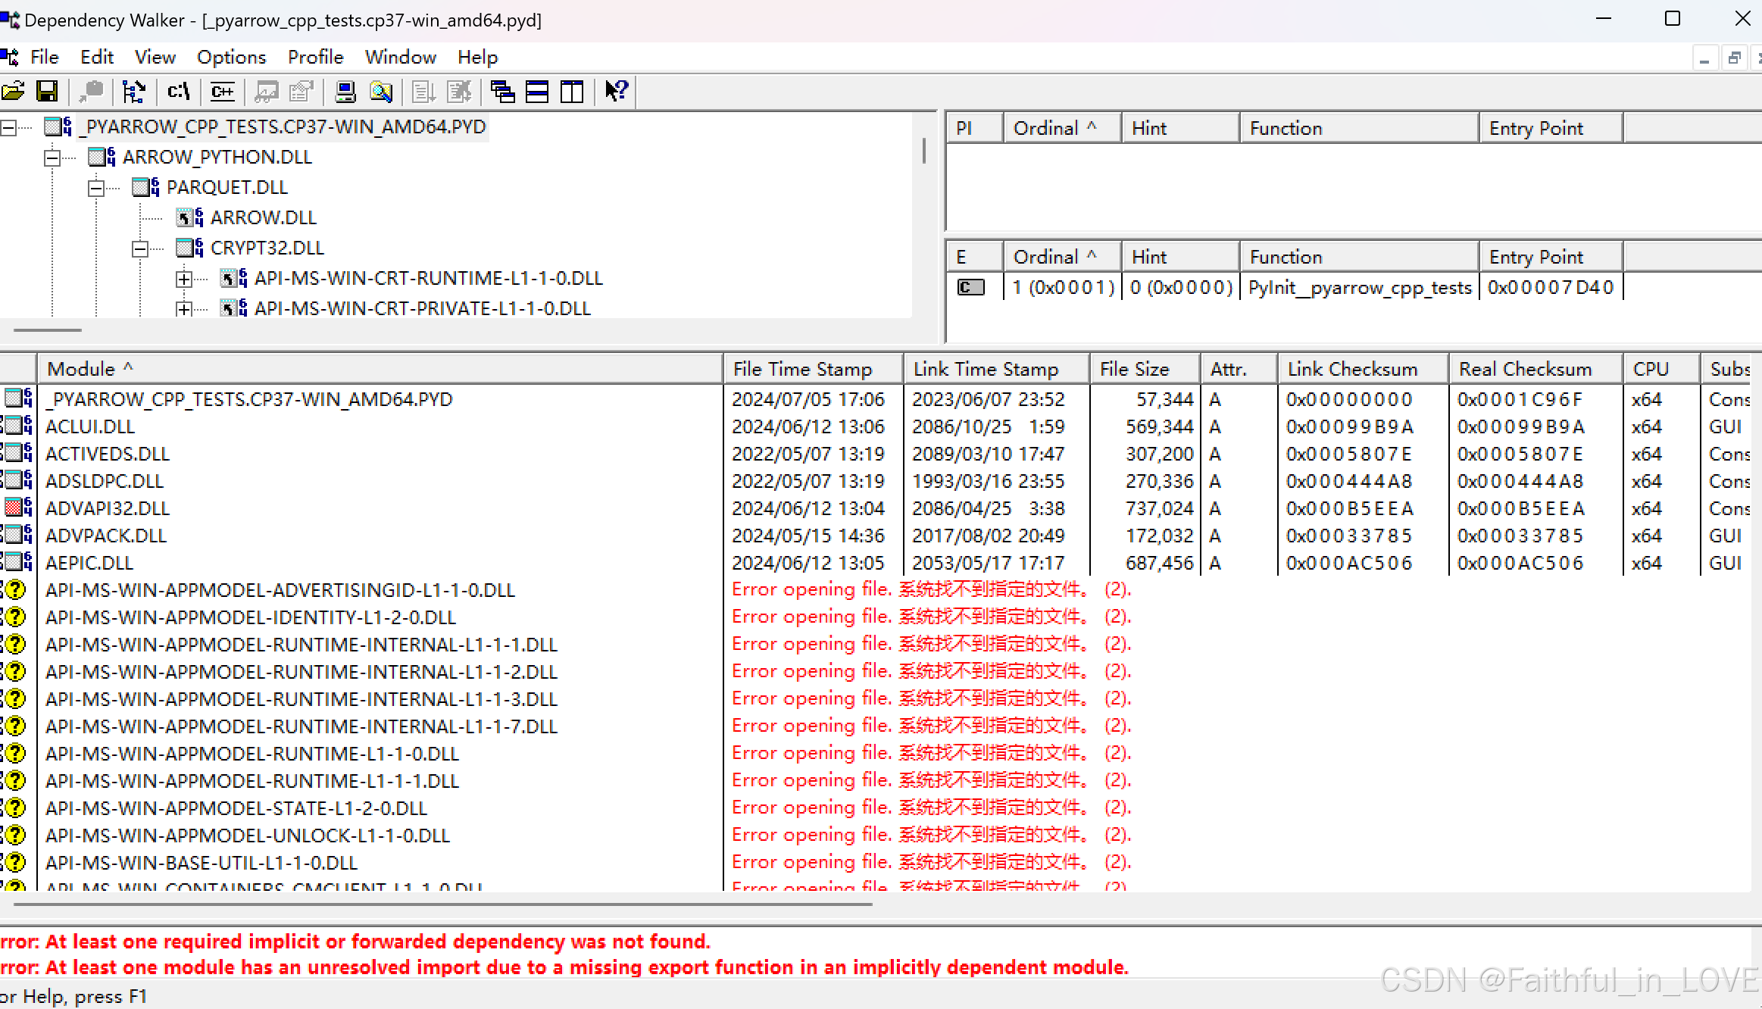Image resolution: width=1762 pixels, height=1009 pixels.
Task: Expand API-MS-WIN-CRT-RUNTIME-L1-1-0.DLL node
Action: click(184, 279)
